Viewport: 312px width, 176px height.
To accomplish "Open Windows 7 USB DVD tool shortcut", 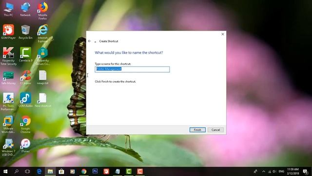I will pos(8,147).
